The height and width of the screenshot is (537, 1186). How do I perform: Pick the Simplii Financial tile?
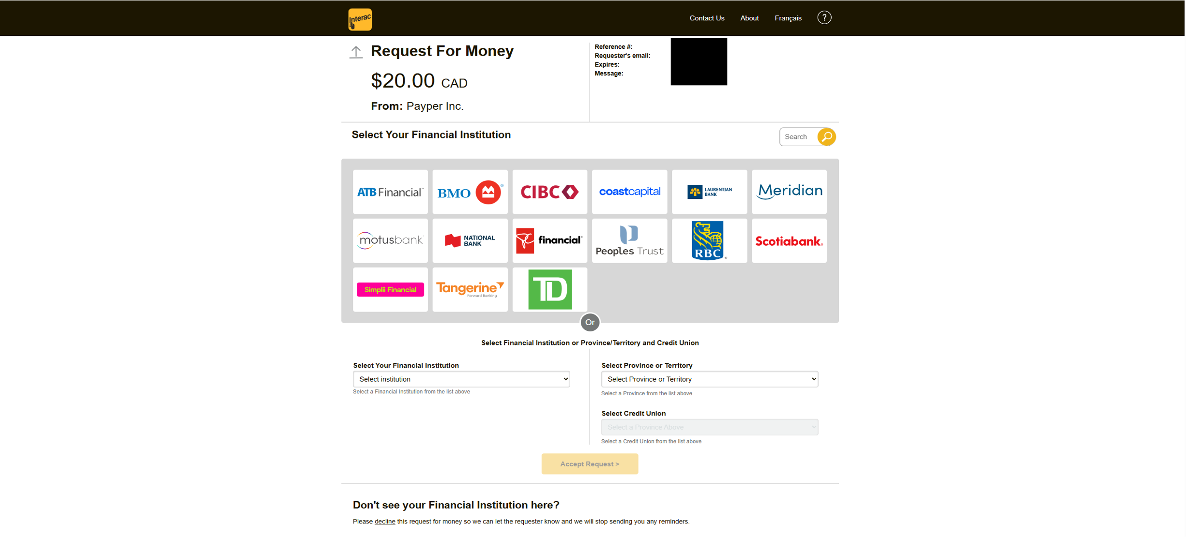point(390,289)
